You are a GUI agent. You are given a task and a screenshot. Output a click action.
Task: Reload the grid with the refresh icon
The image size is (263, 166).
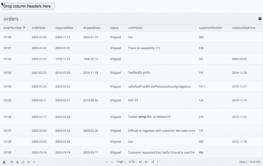[x=12, y=162]
